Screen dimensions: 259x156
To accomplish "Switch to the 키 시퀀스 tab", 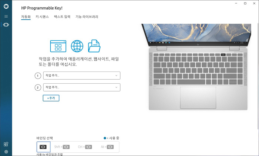I will click(x=42, y=17).
